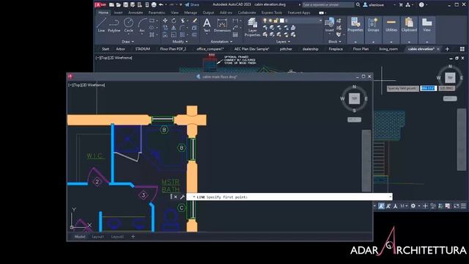Click the Hatch tool in Draw panel
The image size is (469, 264).
[152, 34]
